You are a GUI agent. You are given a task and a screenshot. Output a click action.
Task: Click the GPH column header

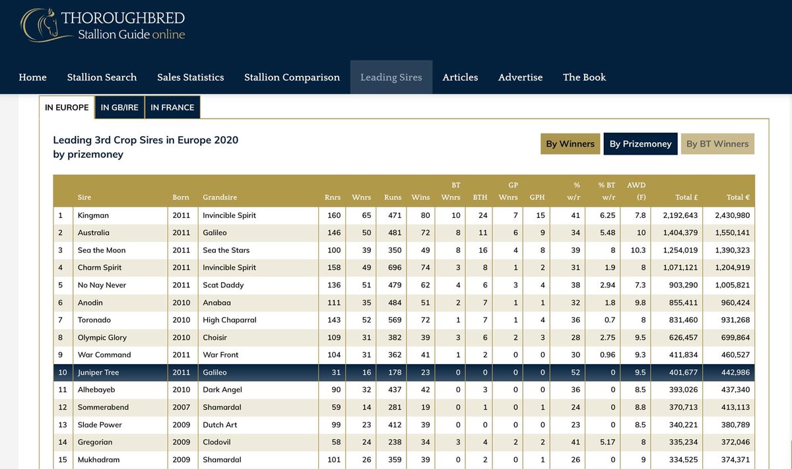click(537, 198)
